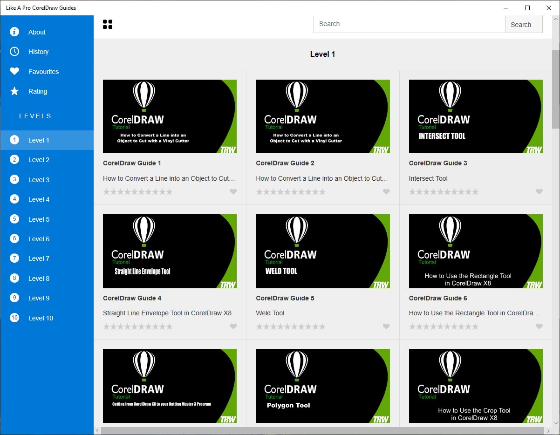Open Intersect Tool tutorial thumbnail
Viewport: 560px width, 435px height.
[476, 116]
